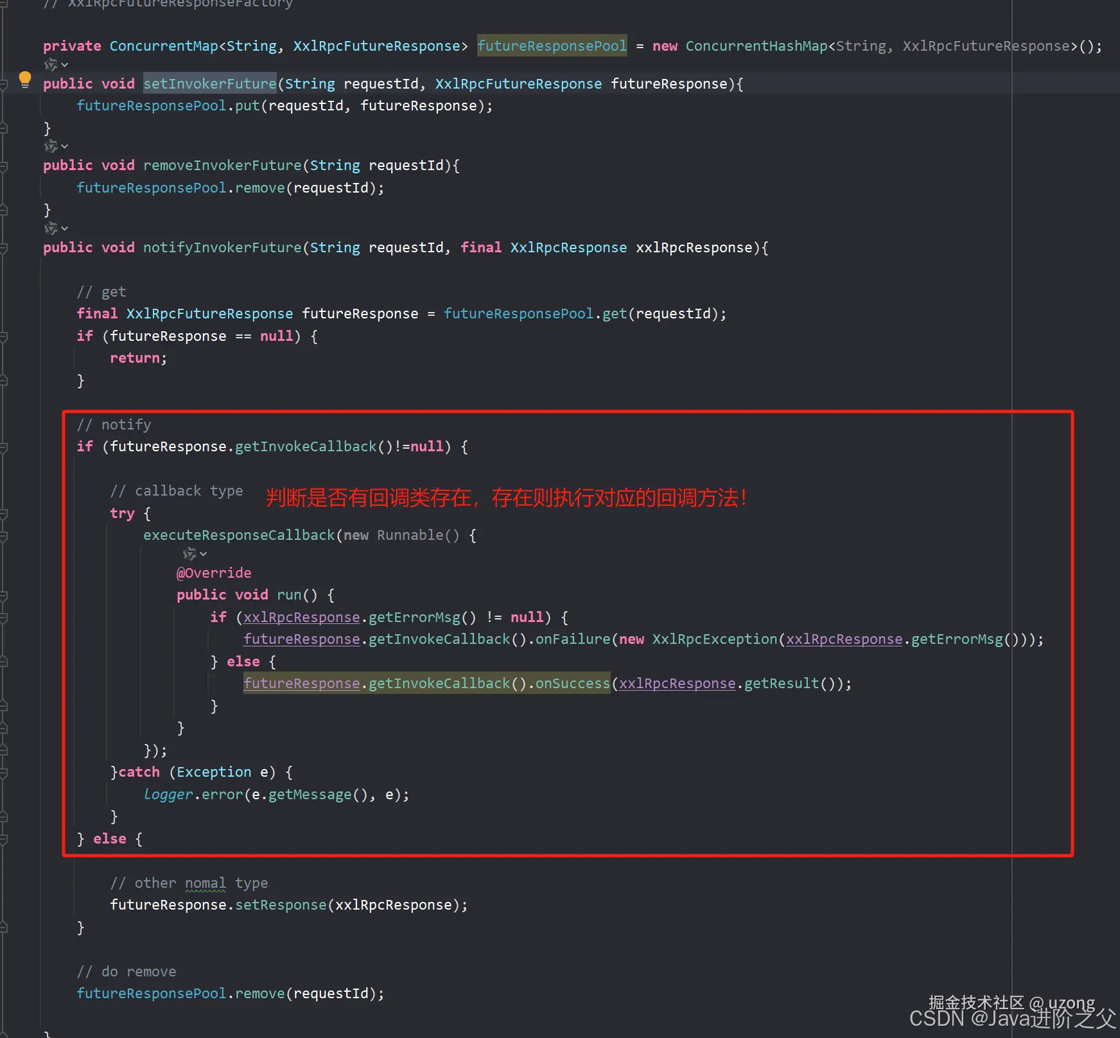Click ConcurrentHashMap in the field initializer

pyautogui.click(x=757, y=46)
